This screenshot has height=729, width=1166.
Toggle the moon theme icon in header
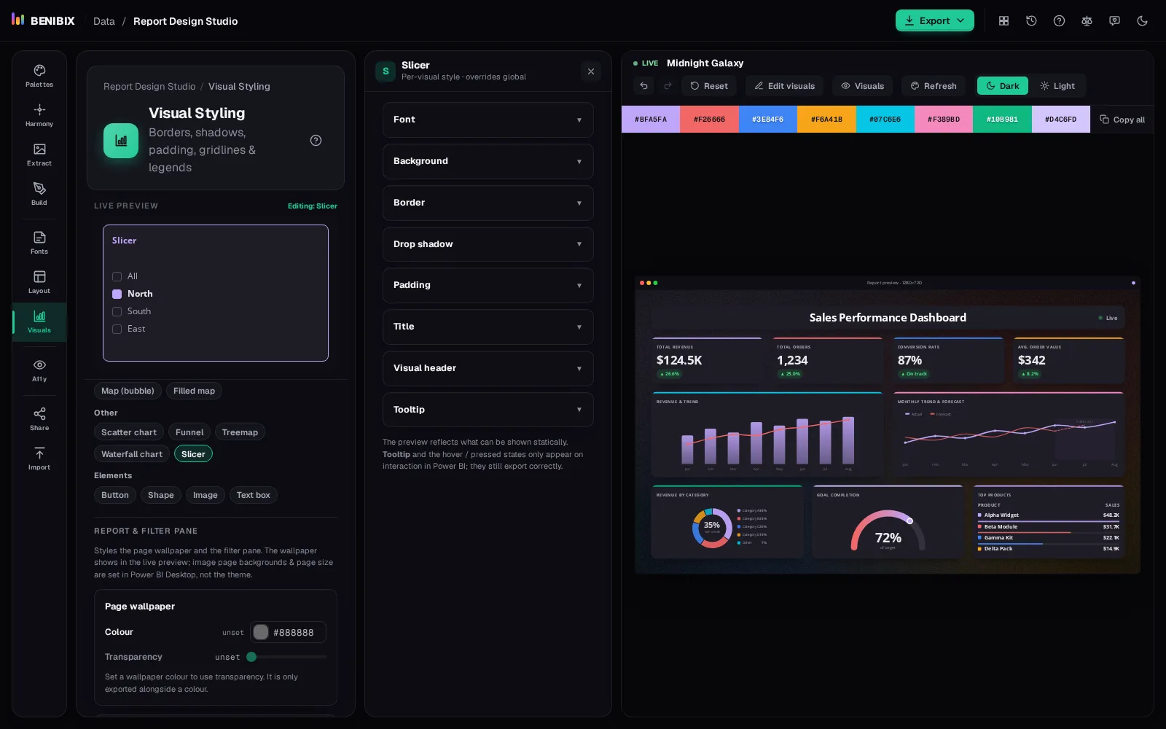point(1142,21)
